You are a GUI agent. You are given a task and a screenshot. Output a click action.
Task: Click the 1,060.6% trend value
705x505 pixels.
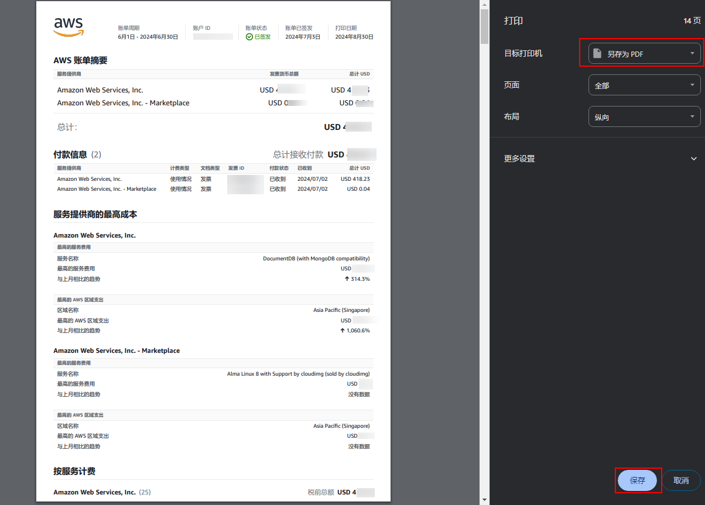(x=358, y=331)
